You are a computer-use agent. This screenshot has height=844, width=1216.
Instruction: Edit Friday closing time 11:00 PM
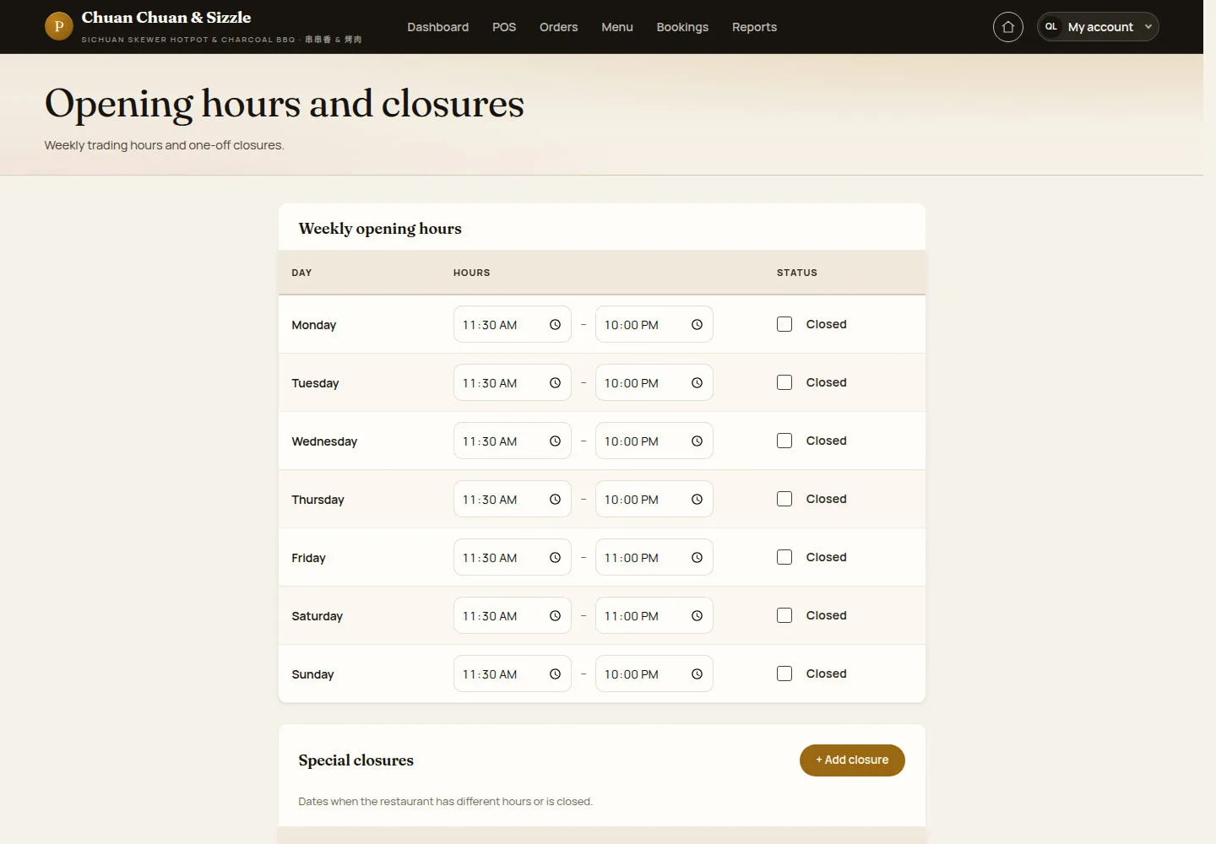coord(654,557)
